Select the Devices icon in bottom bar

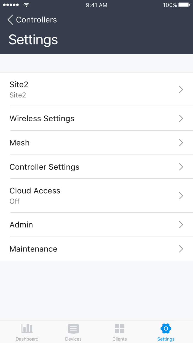pyautogui.click(x=73, y=328)
